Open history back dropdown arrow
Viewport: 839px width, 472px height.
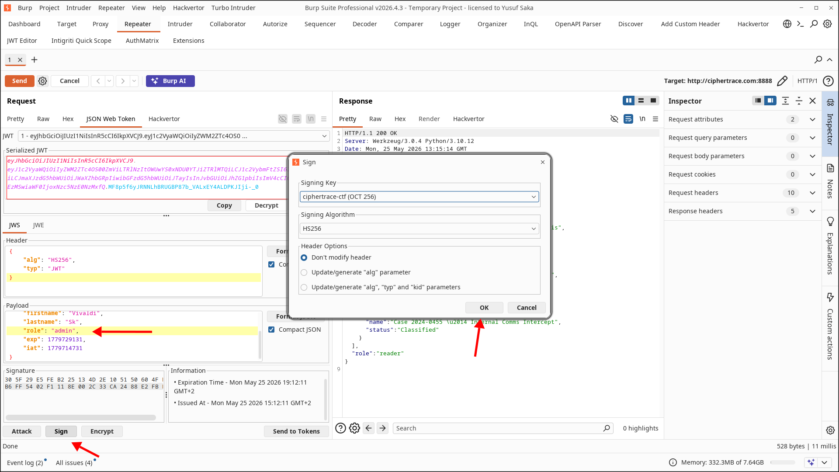(x=109, y=81)
